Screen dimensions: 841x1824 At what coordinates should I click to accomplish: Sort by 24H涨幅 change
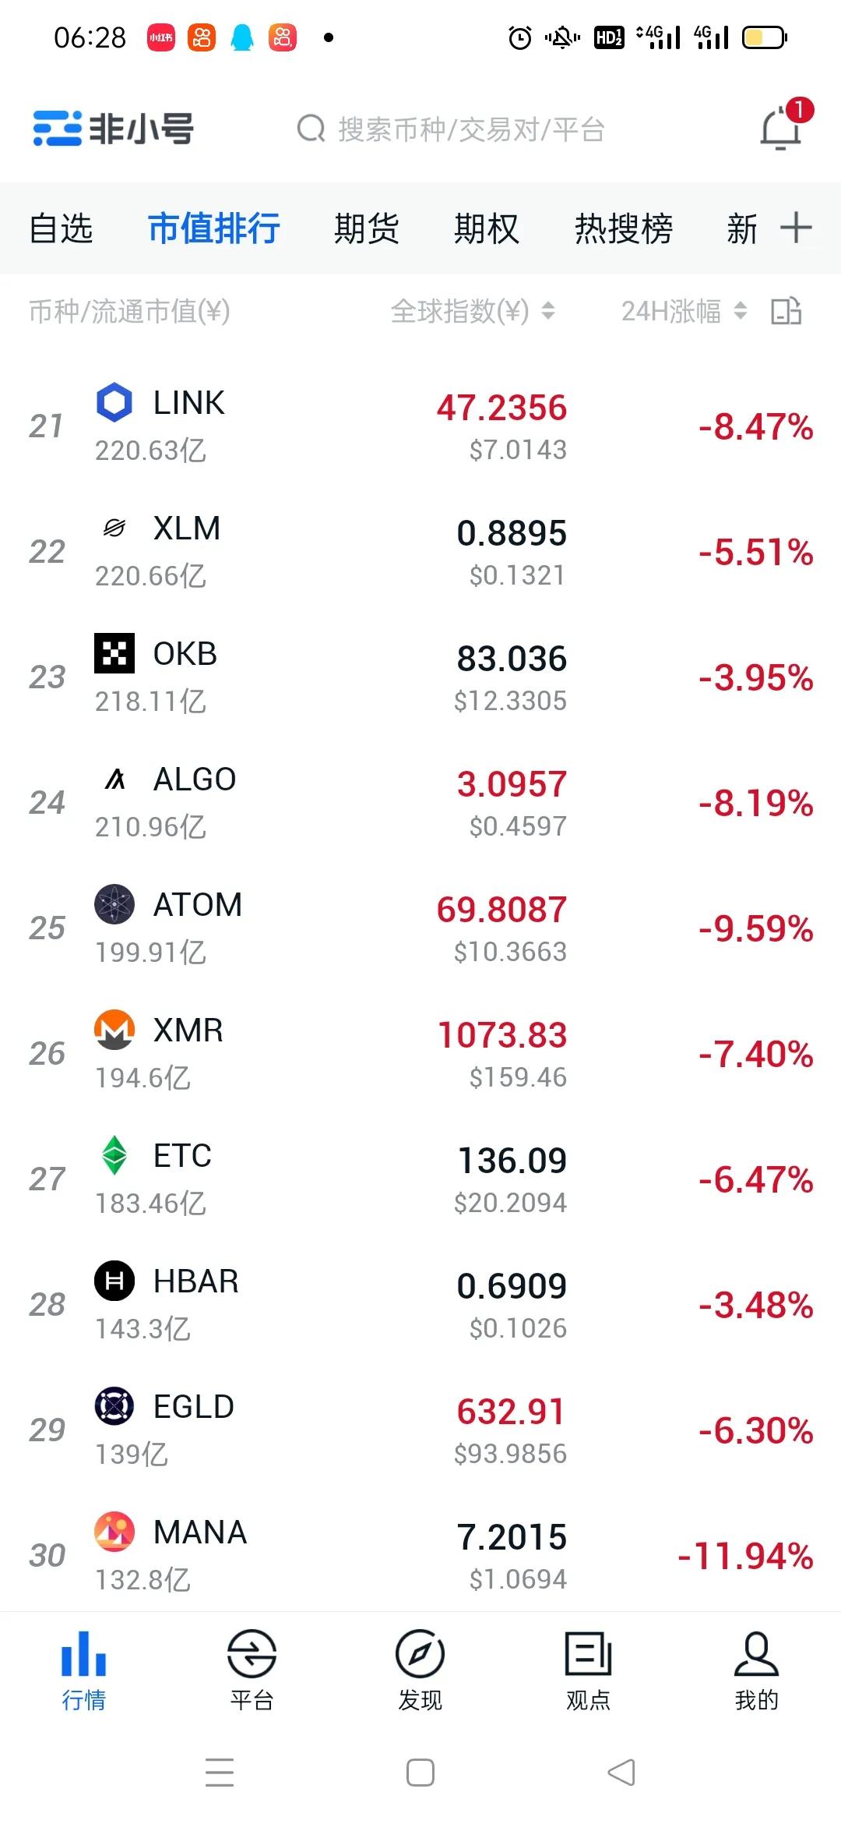683,311
